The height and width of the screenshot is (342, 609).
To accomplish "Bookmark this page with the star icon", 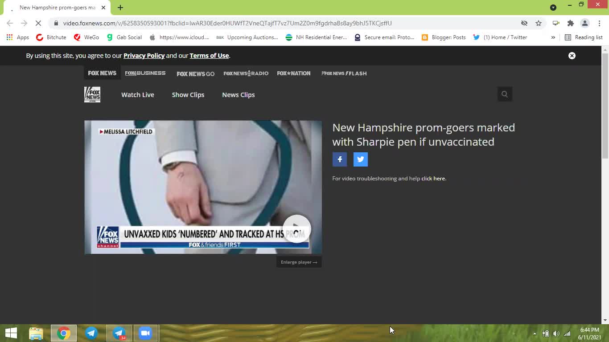I will tap(539, 23).
